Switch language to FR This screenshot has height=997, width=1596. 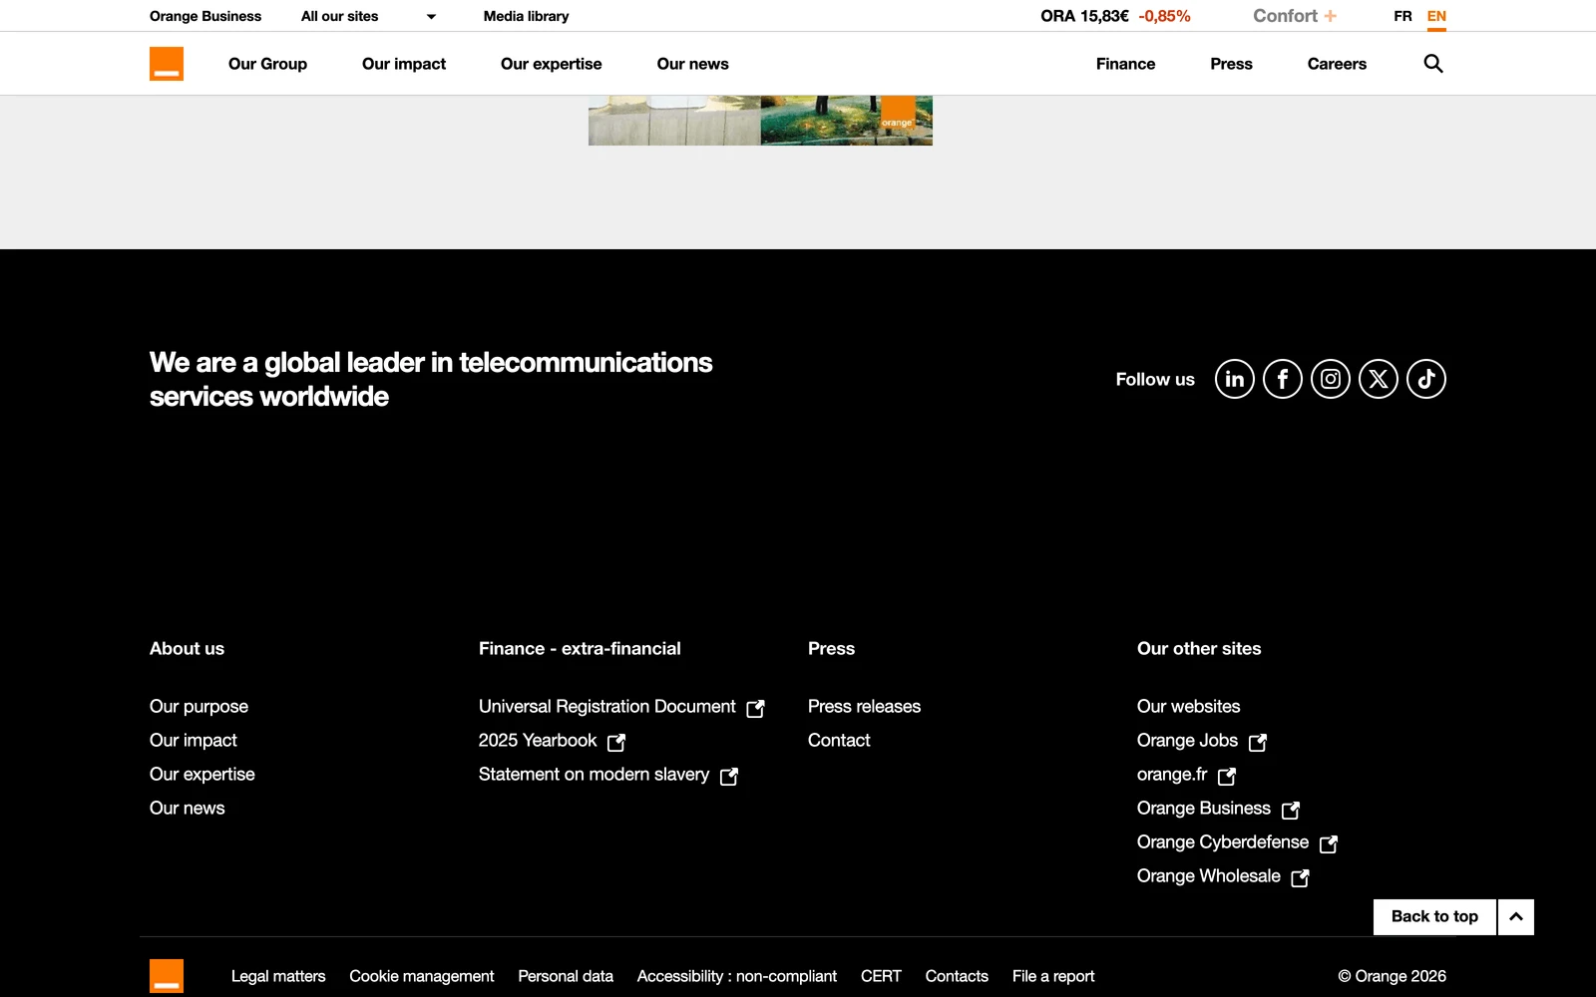pyautogui.click(x=1402, y=16)
